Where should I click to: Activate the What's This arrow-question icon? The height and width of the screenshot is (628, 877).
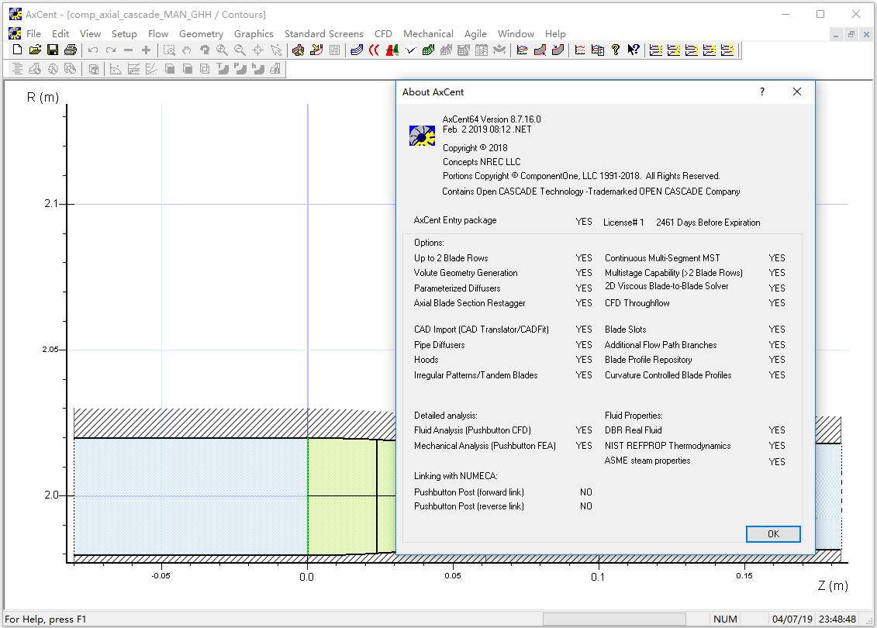click(x=634, y=50)
